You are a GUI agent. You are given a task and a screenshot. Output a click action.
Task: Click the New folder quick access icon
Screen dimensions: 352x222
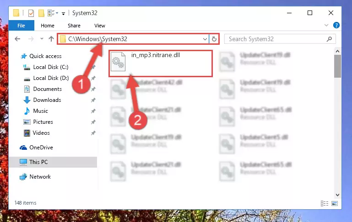click(41, 13)
